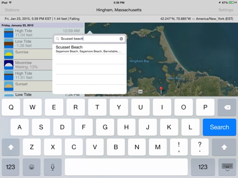238x178 pixels.
Task: Open the Stations list
Action: (x=12, y=10)
